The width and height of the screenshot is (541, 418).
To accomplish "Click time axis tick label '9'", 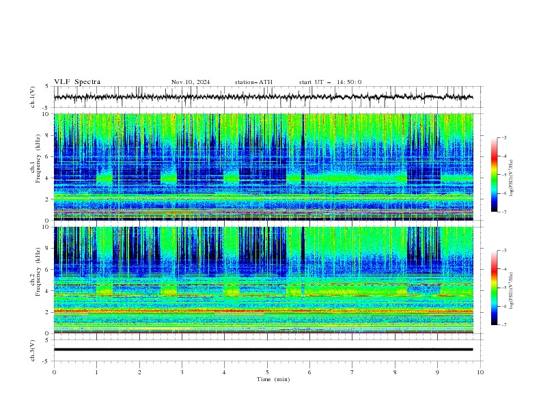I will tap(437, 372).
